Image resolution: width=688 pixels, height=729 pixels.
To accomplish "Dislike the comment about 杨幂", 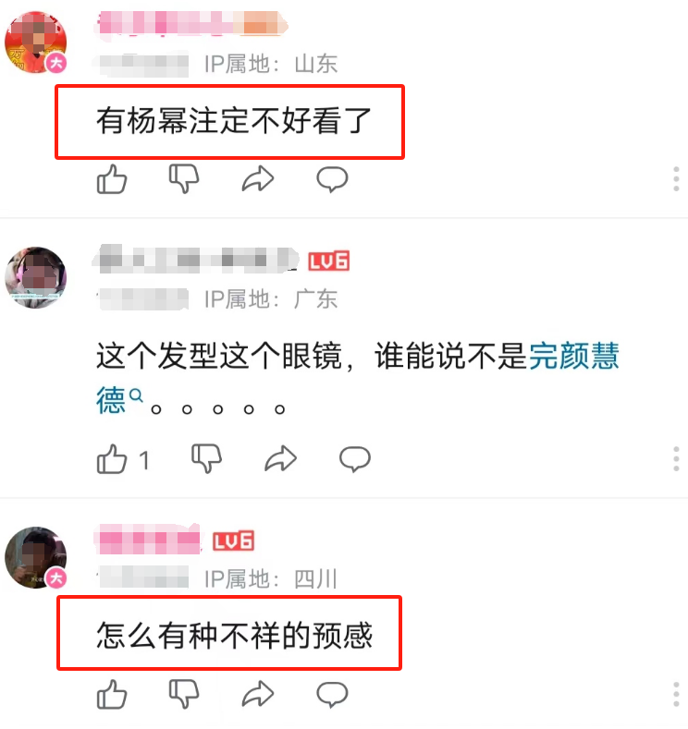I will (184, 178).
